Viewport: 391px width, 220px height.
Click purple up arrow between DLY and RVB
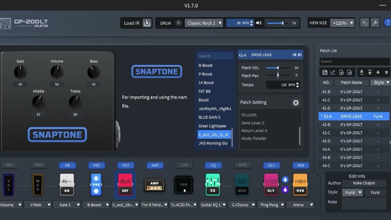point(285,190)
